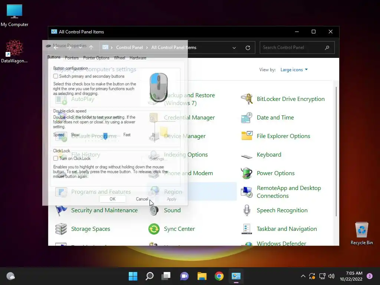Click the Control Panel breadcrumb

click(130, 47)
